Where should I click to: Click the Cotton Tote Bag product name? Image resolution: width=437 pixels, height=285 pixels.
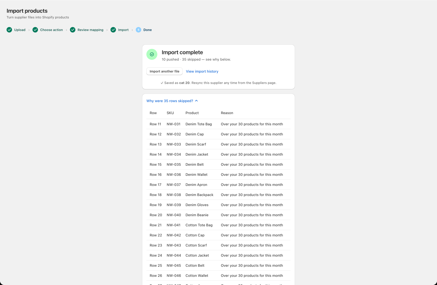(x=199, y=225)
